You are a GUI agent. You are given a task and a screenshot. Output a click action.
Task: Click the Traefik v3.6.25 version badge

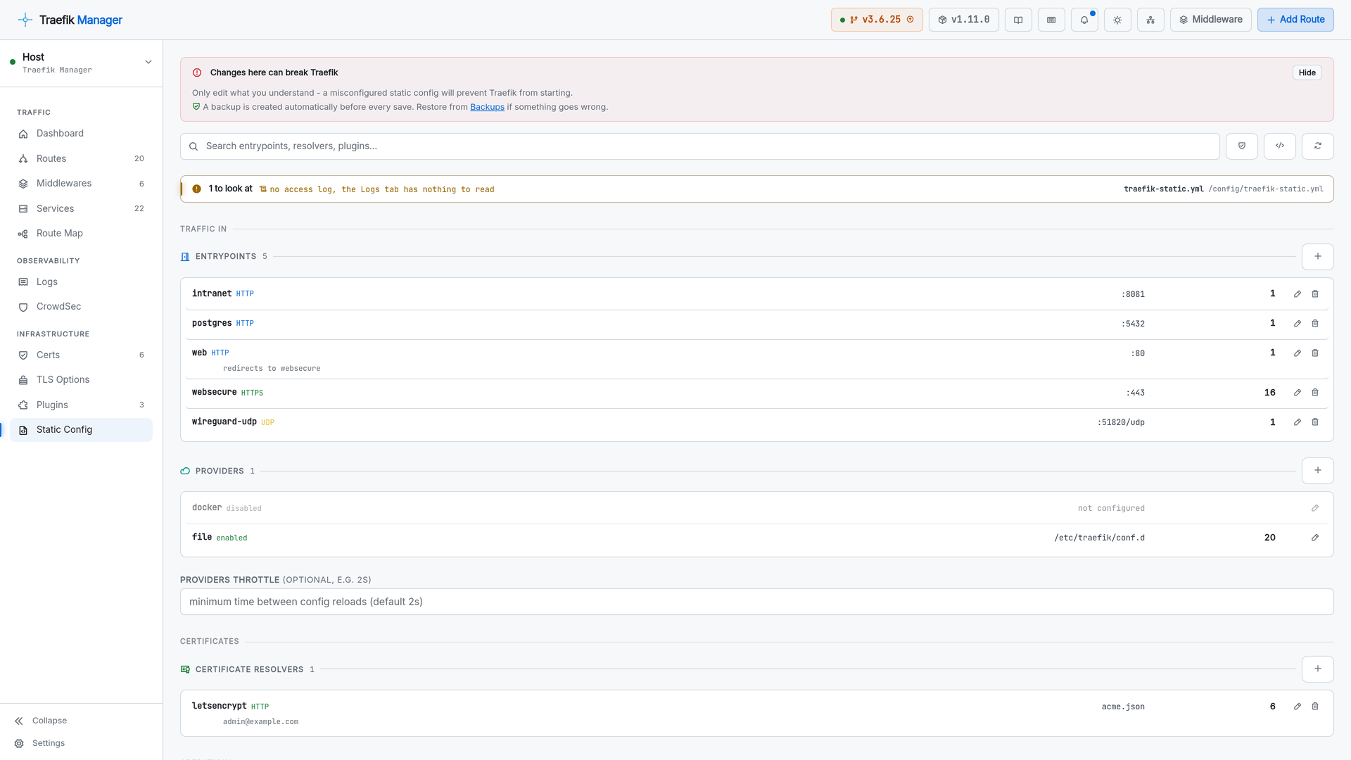coord(877,20)
